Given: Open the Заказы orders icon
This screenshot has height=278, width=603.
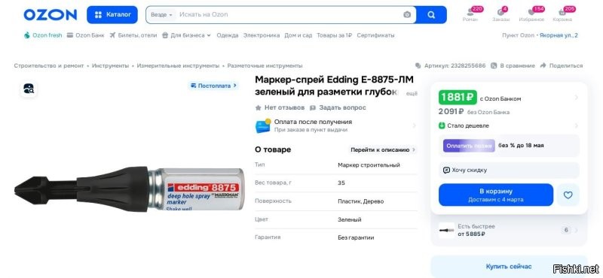Looking at the screenshot, I should click(x=500, y=14).
